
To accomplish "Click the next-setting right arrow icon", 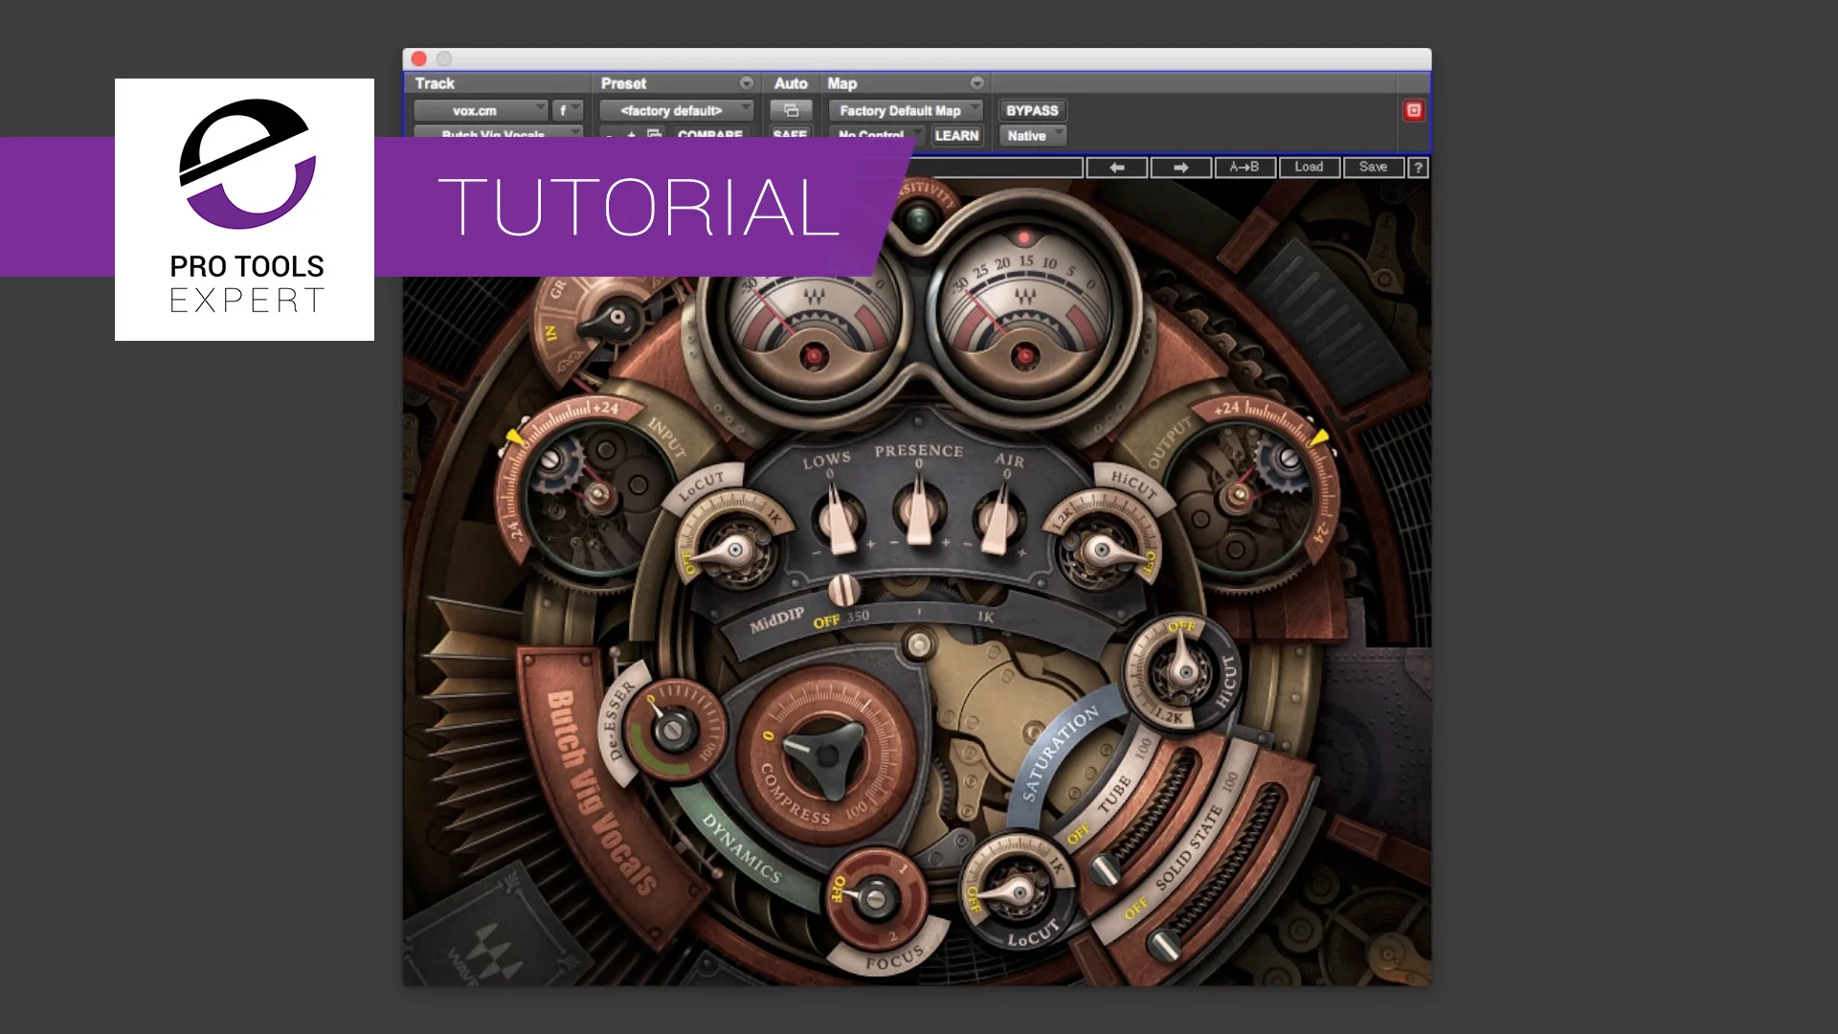I will 1182,168.
